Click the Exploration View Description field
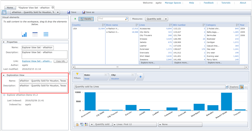The width and height of the screenshot is (252, 131). (x=43, y=88)
